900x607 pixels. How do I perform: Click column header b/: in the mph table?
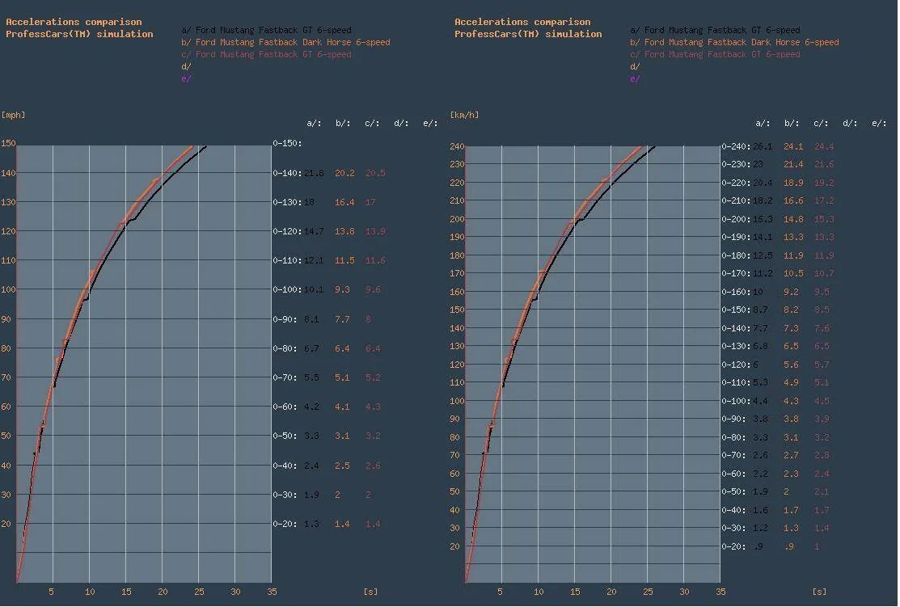pos(343,124)
